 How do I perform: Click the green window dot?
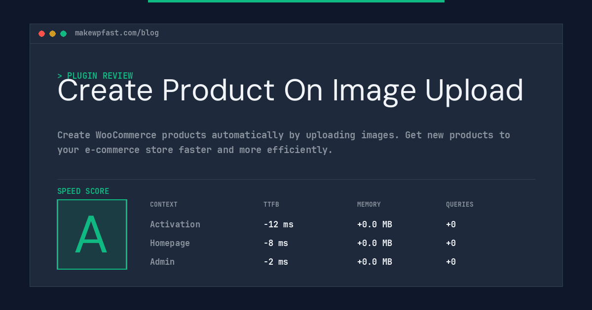tap(63, 33)
